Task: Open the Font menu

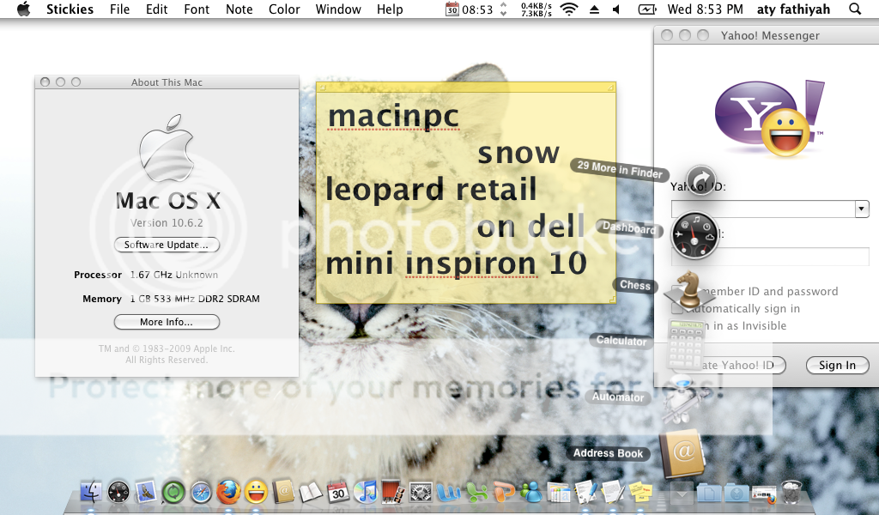Action: (x=197, y=9)
